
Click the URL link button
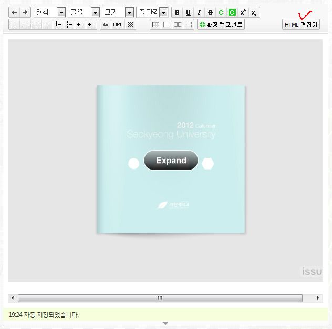tap(118, 25)
